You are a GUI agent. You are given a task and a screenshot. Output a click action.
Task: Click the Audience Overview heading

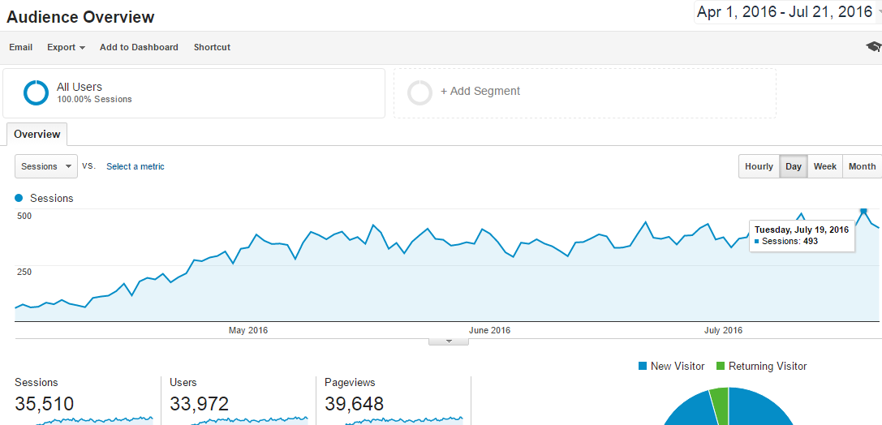(x=80, y=17)
